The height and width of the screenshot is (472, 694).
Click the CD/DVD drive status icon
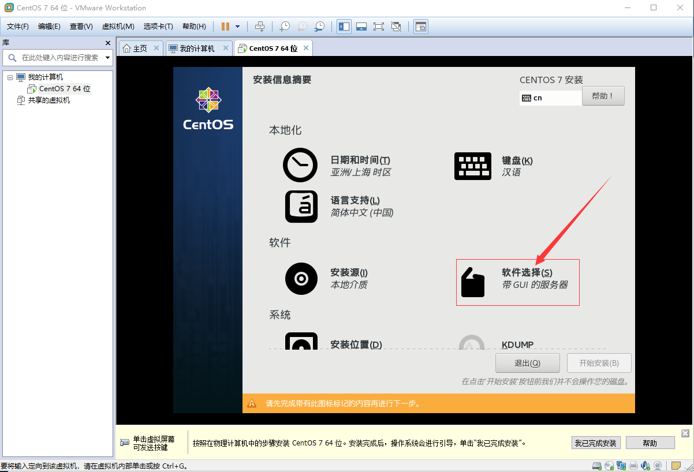click(x=609, y=466)
